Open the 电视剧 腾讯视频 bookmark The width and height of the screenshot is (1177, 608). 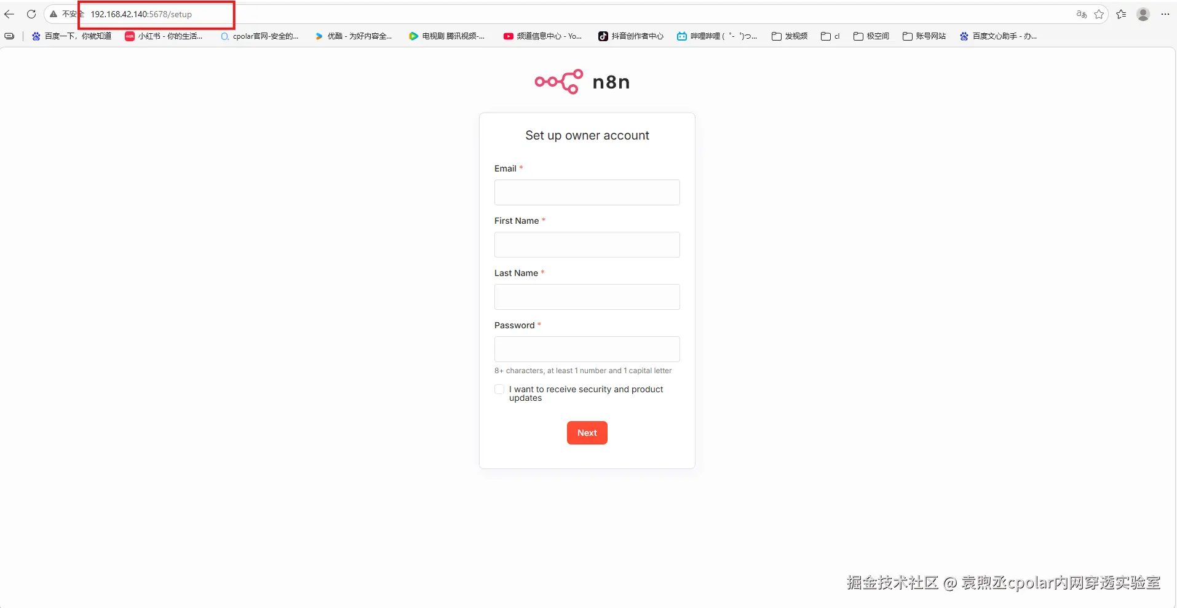[447, 36]
